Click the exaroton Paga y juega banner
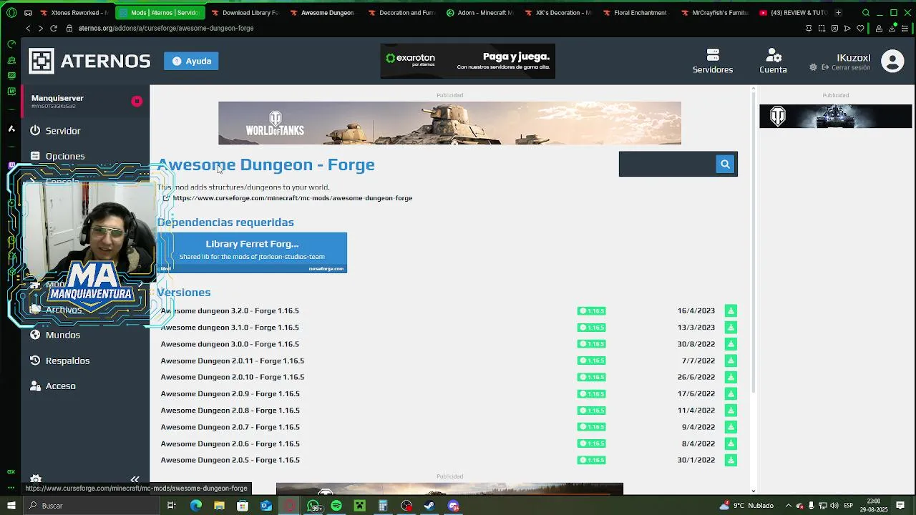This screenshot has height=515, width=916. [x=468, y=61]
